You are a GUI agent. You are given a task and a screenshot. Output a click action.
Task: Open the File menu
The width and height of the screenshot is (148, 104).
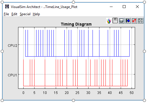click(6, 14)
